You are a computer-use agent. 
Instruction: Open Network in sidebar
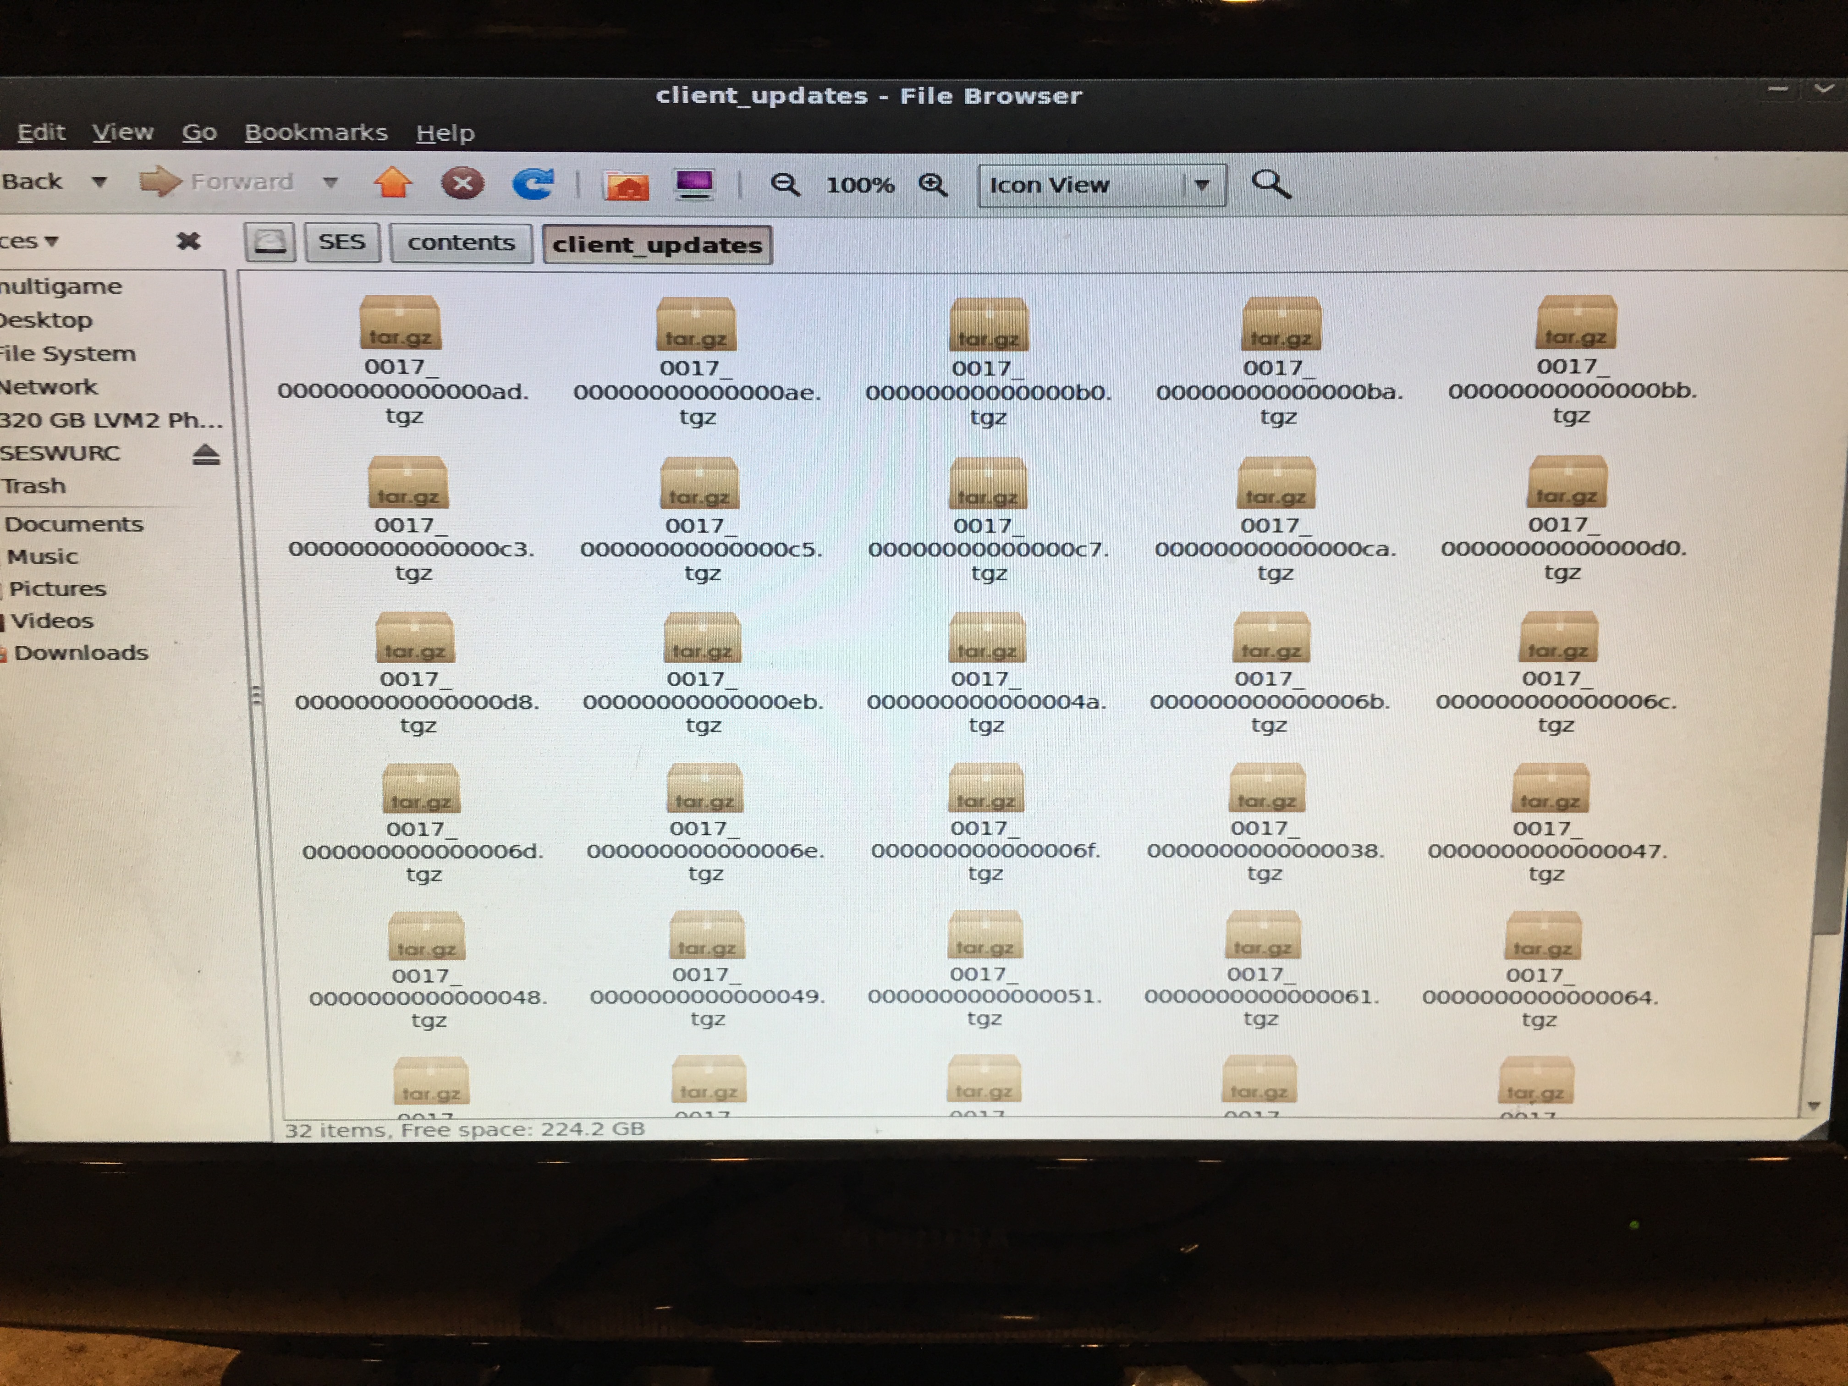49,387
